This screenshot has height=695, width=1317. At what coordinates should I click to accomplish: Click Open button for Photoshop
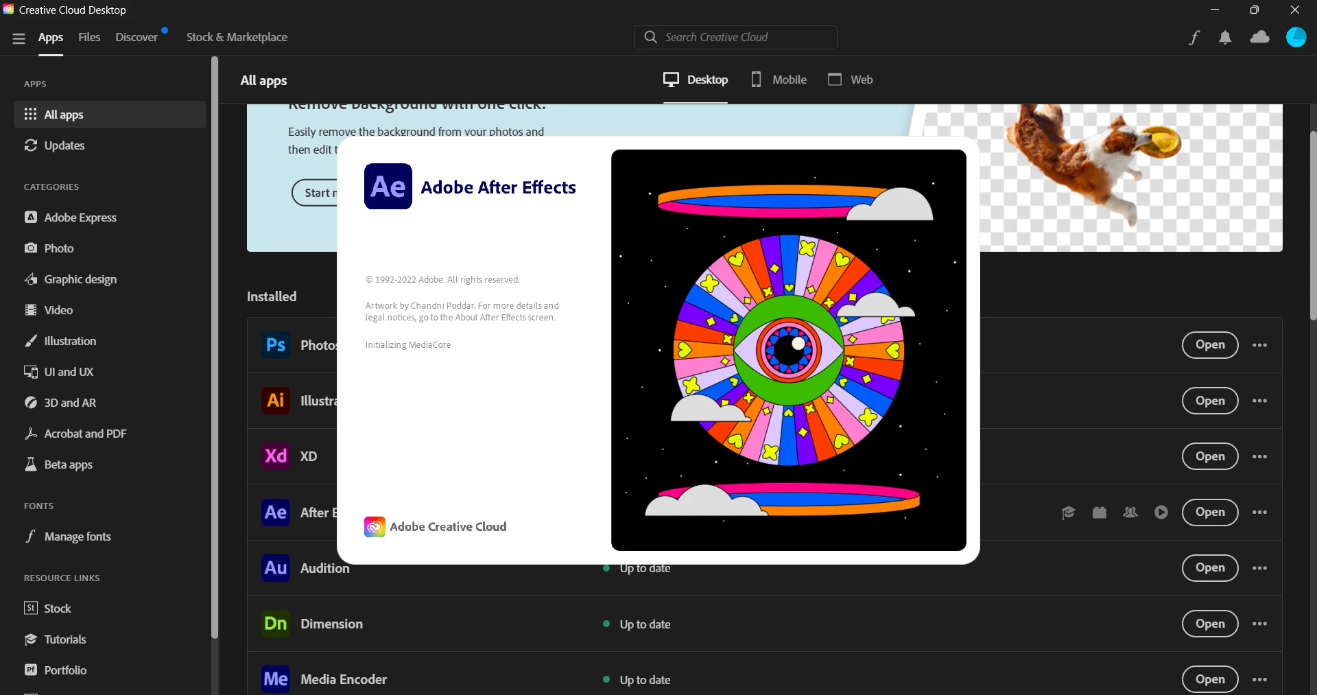point(1210,345)
